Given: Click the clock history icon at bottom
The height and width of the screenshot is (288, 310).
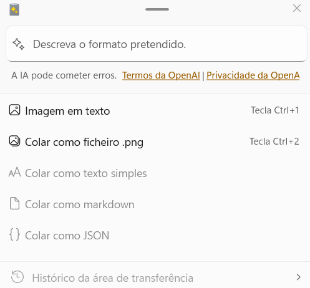Looking at the screenshot, I should tap(17, 277).
